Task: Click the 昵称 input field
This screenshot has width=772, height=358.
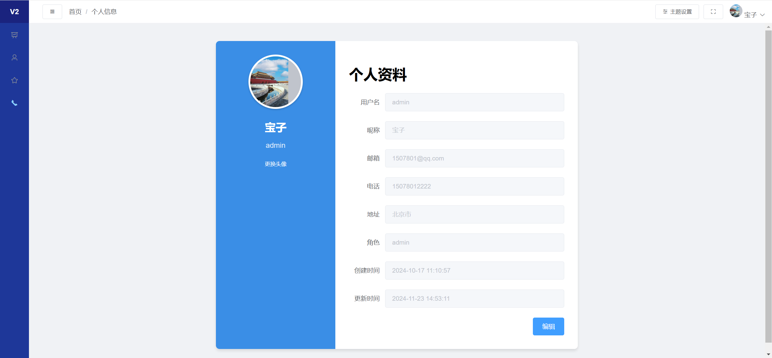Action: click(x=474, y=130)
